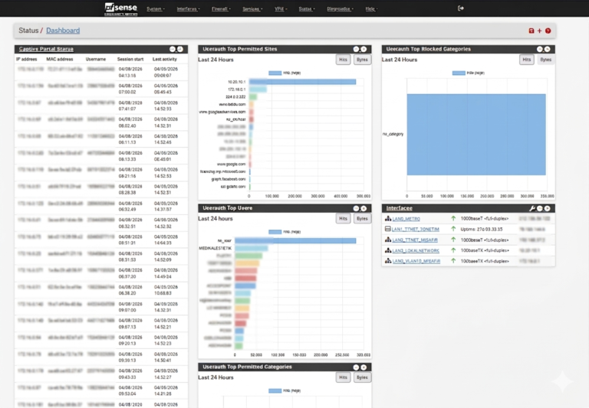Viewport: 589px width, 408px height.
Task: Click the interface icon beside LAN1_TTNET_YONETIM
Action: (388, 229)
